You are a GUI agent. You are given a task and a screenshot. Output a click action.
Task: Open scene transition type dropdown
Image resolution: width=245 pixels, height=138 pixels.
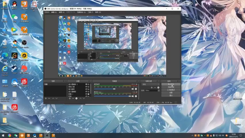[150, 84]
